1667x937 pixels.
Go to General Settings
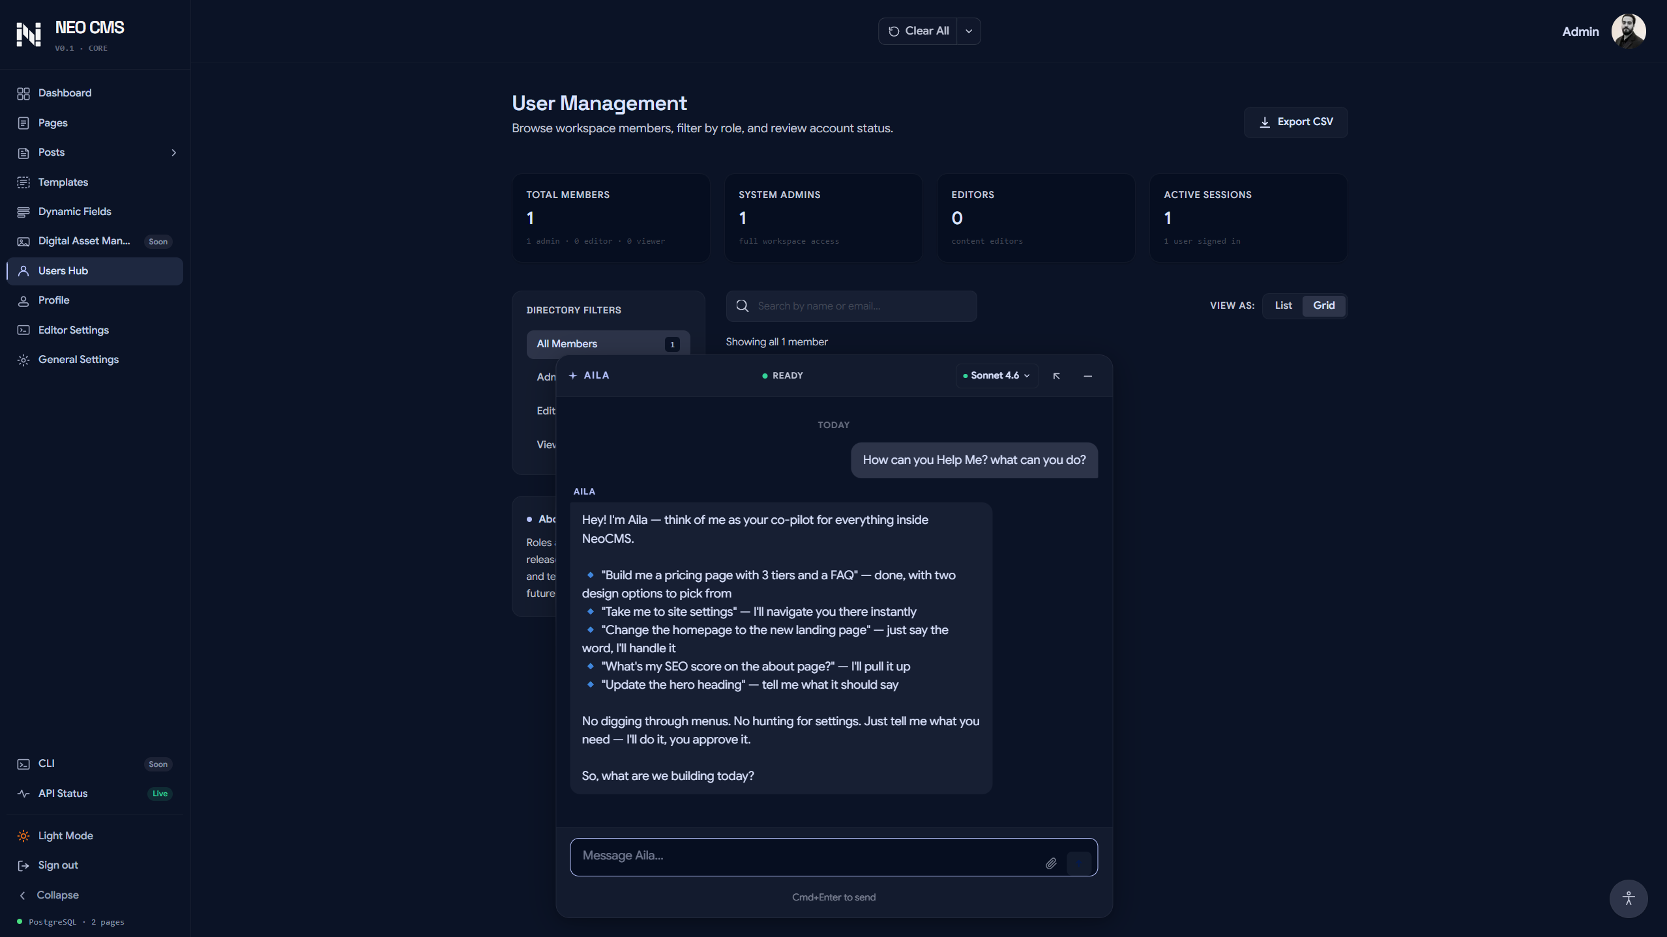pyautogui.click(x=78, y=359)
